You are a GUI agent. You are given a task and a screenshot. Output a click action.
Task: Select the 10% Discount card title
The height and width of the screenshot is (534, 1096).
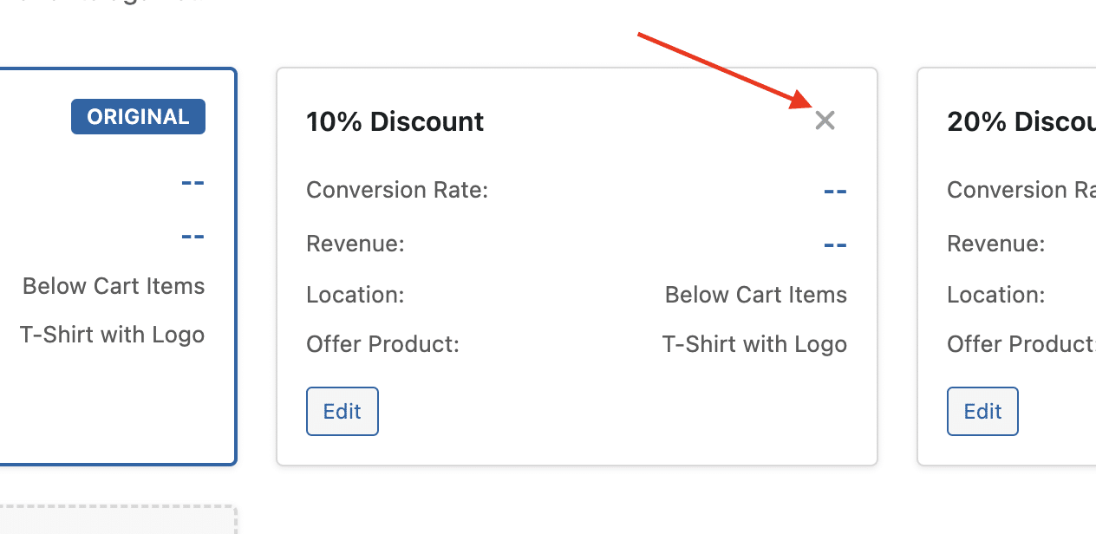tap(395, 121)
